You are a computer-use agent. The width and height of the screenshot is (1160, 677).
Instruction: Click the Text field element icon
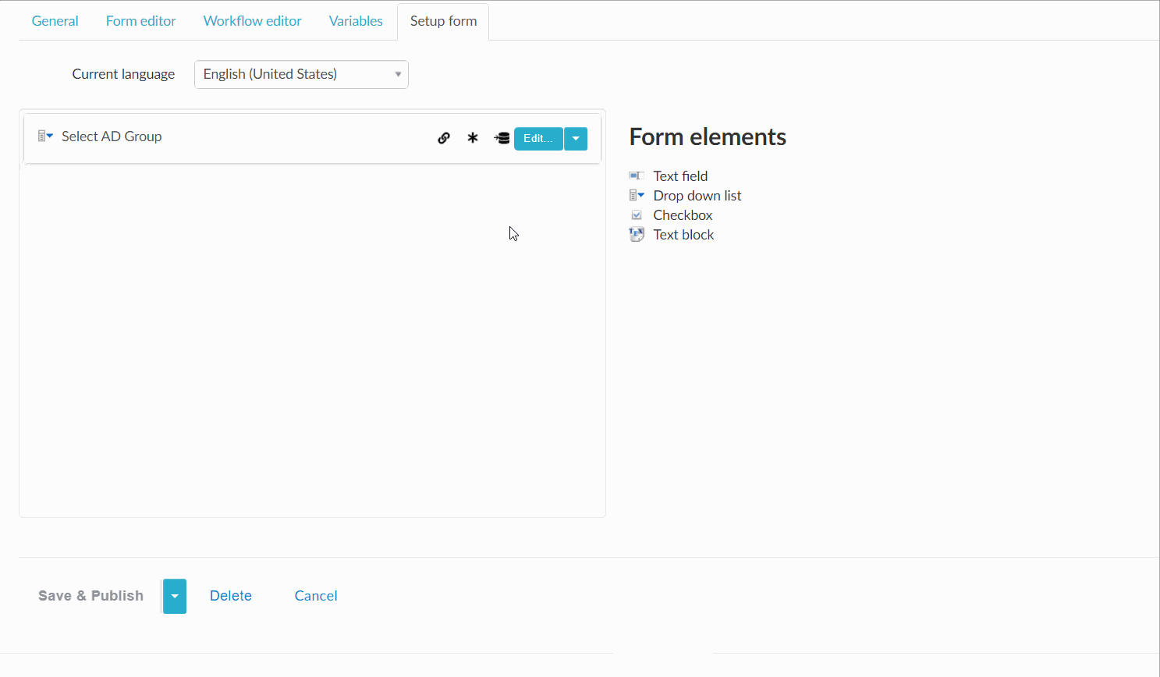pyautogui.click(x=637, y=176)
